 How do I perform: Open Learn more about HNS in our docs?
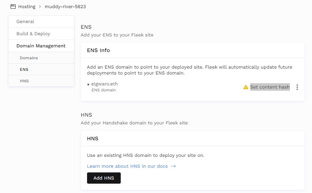pos(127,166)
